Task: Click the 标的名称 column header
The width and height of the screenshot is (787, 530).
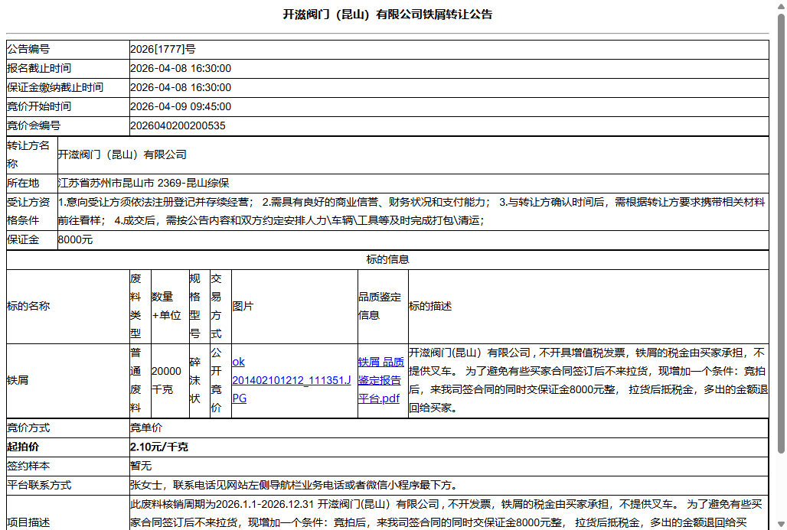Action: coord(28,306)
